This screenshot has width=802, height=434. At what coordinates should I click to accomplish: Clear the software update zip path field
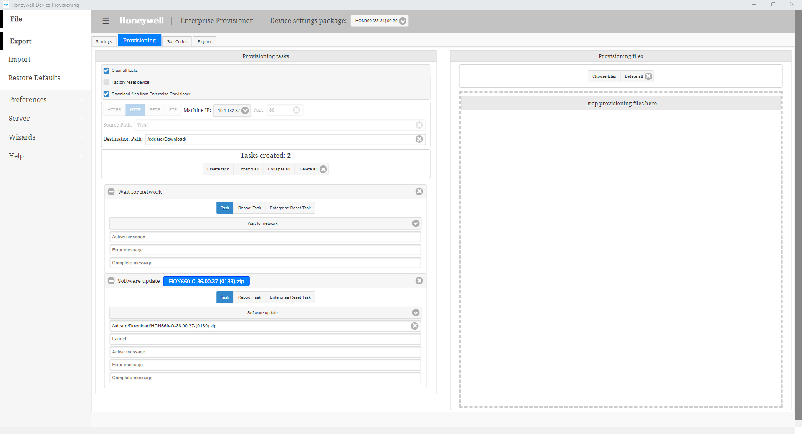(414, 326)
